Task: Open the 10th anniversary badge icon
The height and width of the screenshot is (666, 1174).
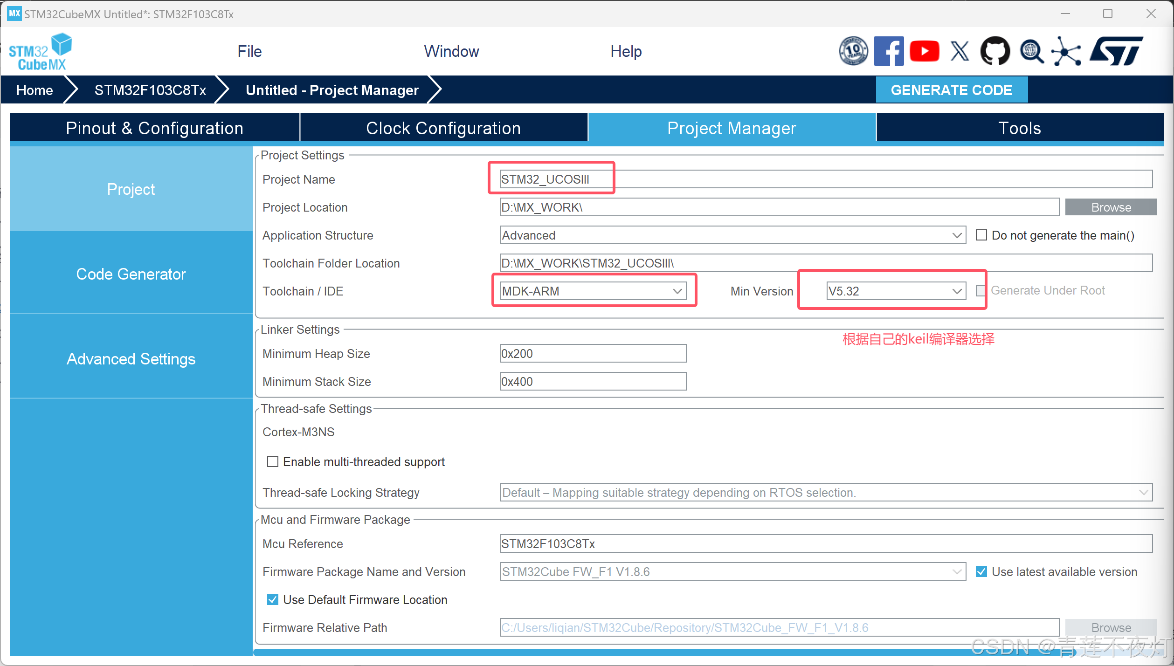Action: [853, 51]
